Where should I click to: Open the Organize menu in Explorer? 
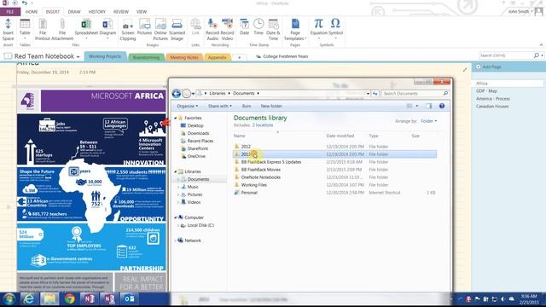188,106
